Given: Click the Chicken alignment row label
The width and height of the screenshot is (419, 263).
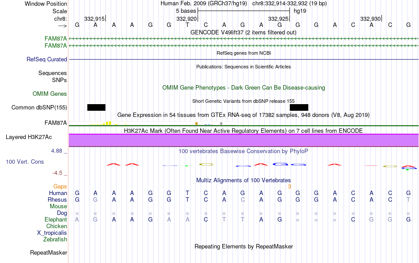Looking at the screenshot, I should (56, 226).
